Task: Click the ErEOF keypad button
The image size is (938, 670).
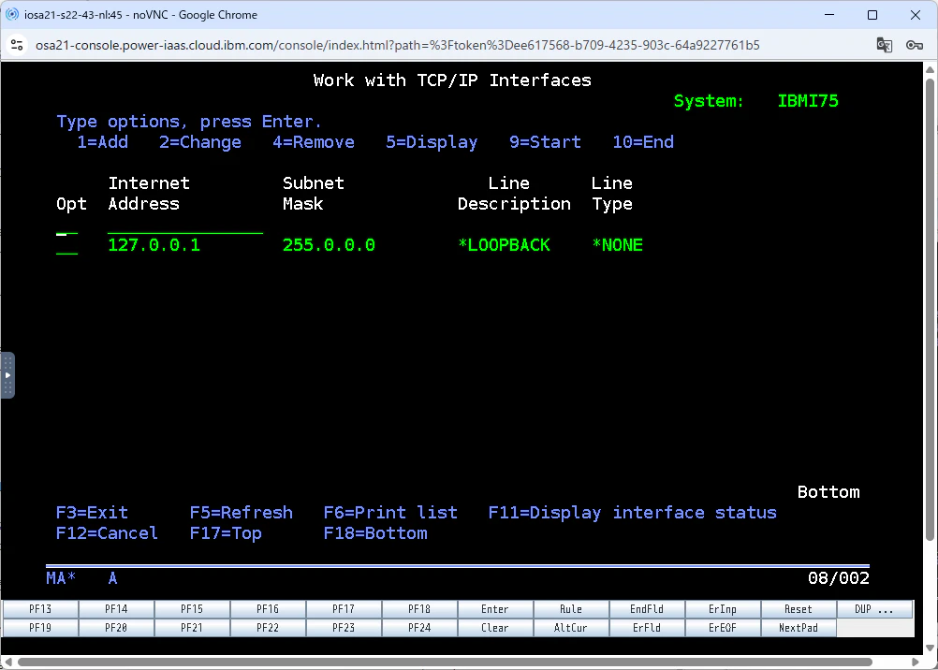Action: point(723,628)
